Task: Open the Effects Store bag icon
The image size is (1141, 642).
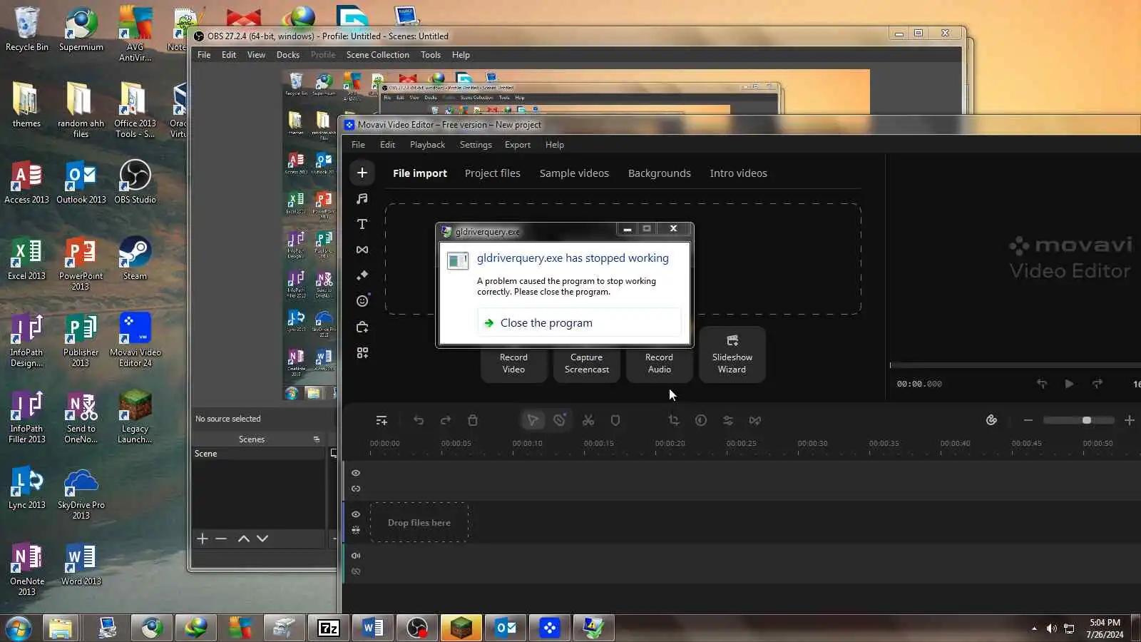Action: (x=362, y=327)
